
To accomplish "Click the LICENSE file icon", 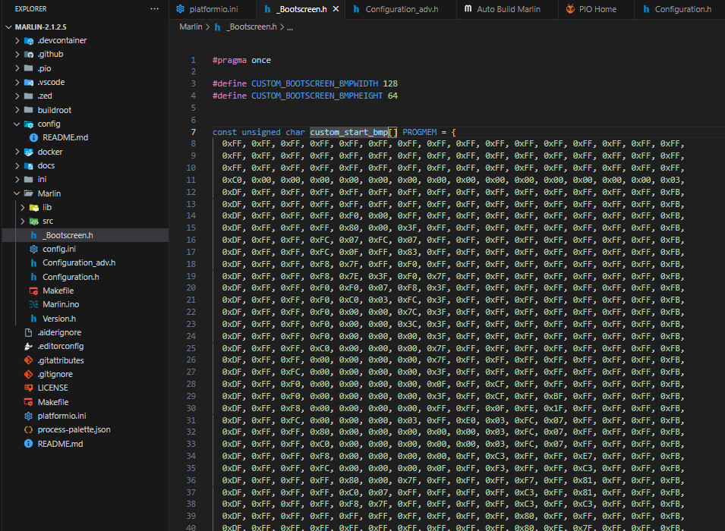I will point(29,388).
